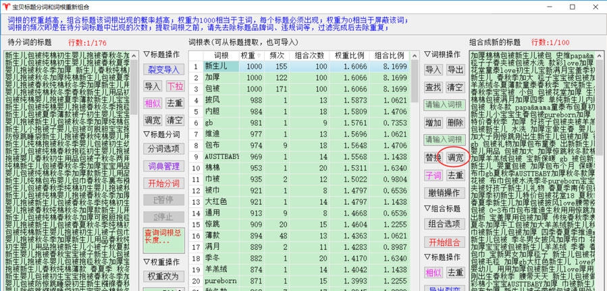Click the 组合次数 column header
This screenshot has height=291, width=607.
[310, 55]
